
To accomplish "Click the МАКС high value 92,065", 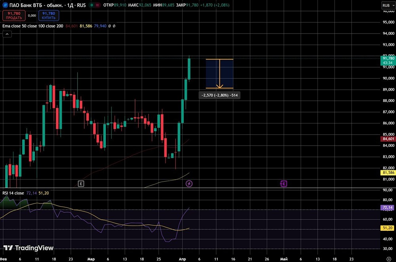I will click(145, 5).
